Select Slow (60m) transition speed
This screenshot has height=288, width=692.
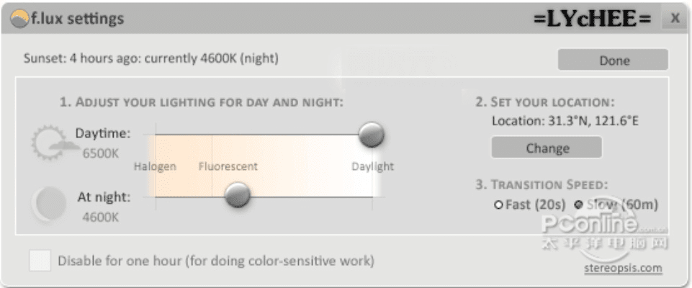(578, 204)
